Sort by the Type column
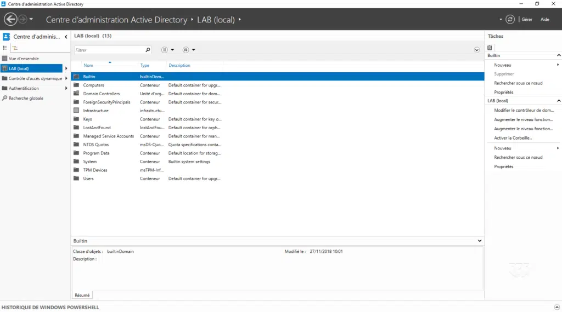Screen dimensions: 562x312 (x=145, y=65)
